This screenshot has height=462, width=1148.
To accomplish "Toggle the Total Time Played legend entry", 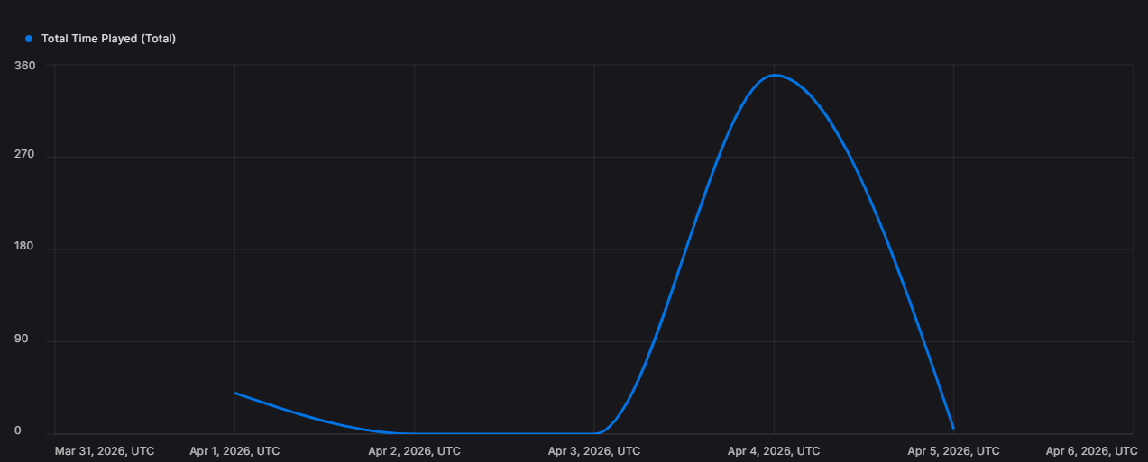I will (100, 39).
